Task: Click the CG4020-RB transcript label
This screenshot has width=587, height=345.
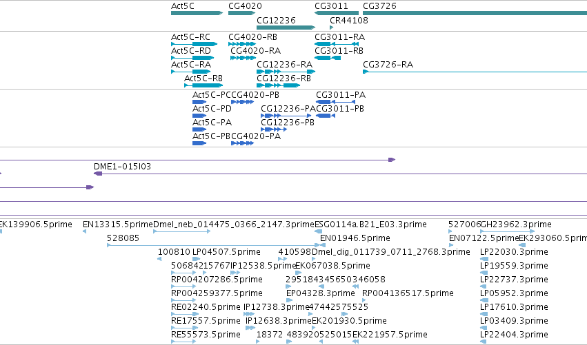Action: (x=252, y=37)
